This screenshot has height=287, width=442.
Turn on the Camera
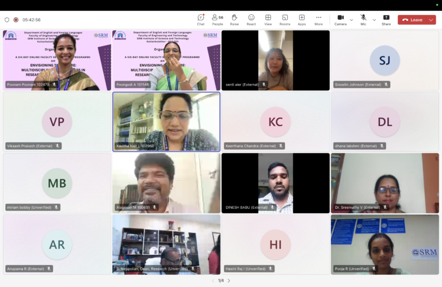(340, 20)
